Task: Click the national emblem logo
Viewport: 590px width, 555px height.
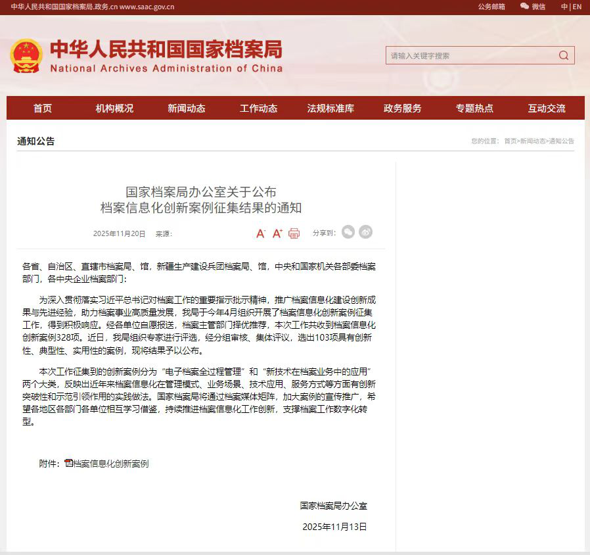Action: pyautogui.click(x=26, y=57)
